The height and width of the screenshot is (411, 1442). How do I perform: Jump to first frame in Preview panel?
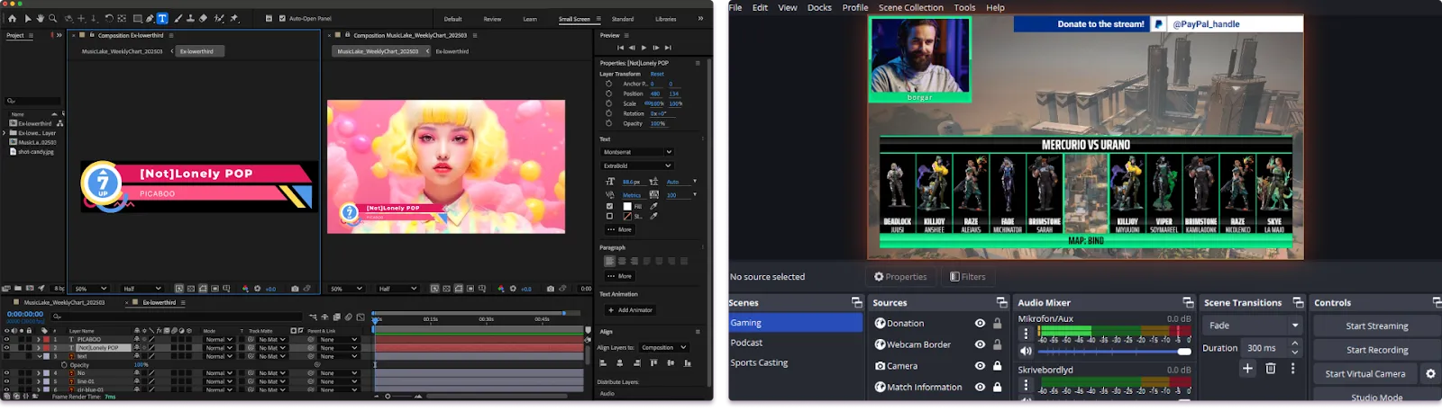(620, 48)
